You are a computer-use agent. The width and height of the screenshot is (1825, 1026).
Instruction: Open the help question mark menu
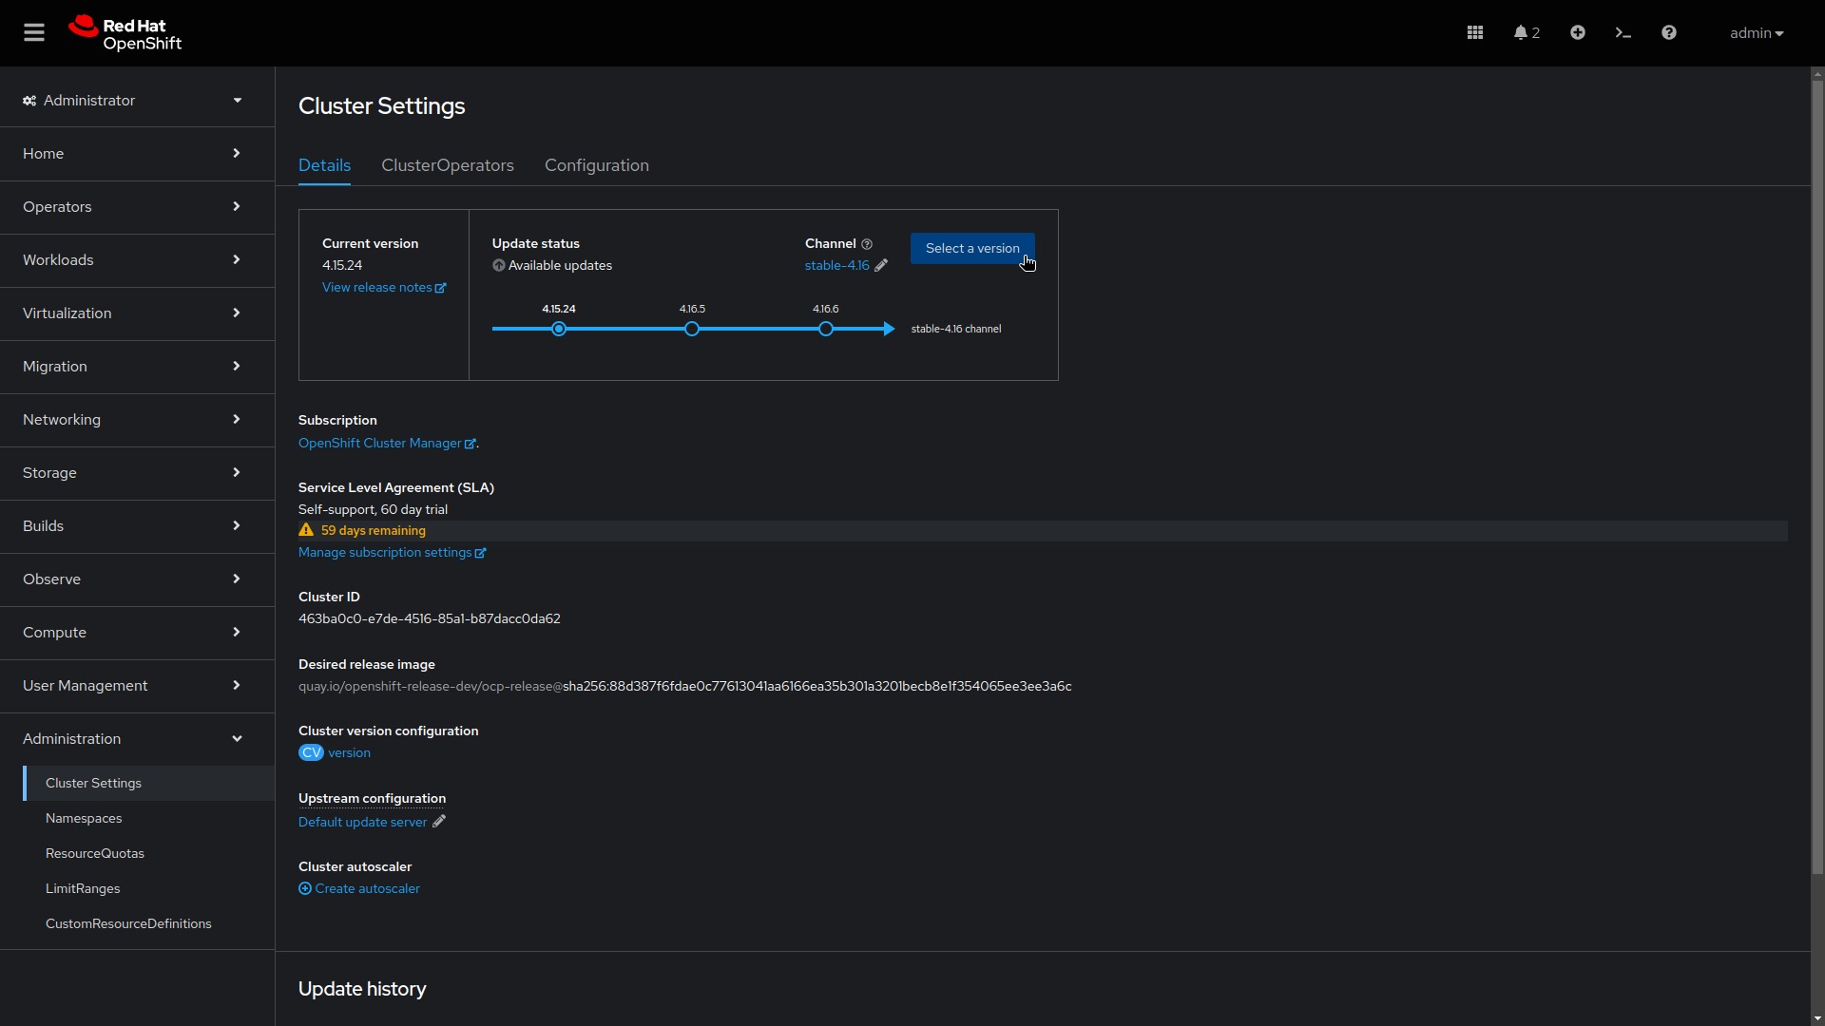click(1668, 32)
